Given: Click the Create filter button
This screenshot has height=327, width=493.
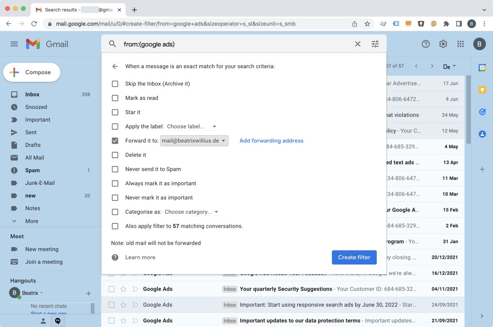Looking at the screenshot, I should [x=354, y=257].
